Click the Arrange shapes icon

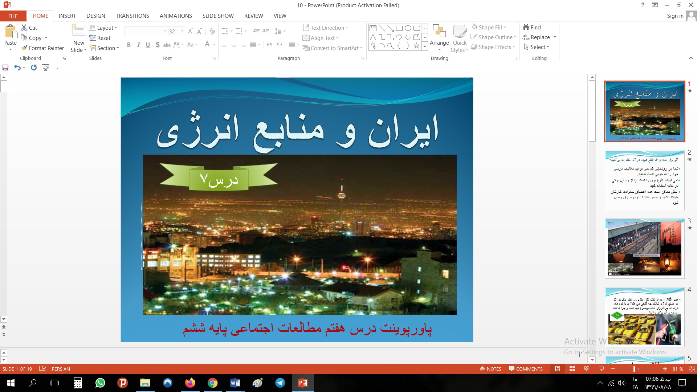439,32
